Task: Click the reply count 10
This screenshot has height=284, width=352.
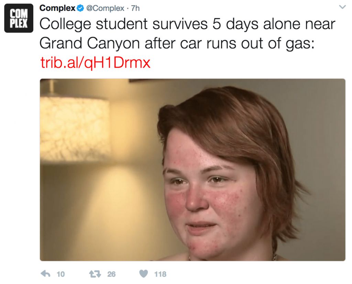Action: 60,274
